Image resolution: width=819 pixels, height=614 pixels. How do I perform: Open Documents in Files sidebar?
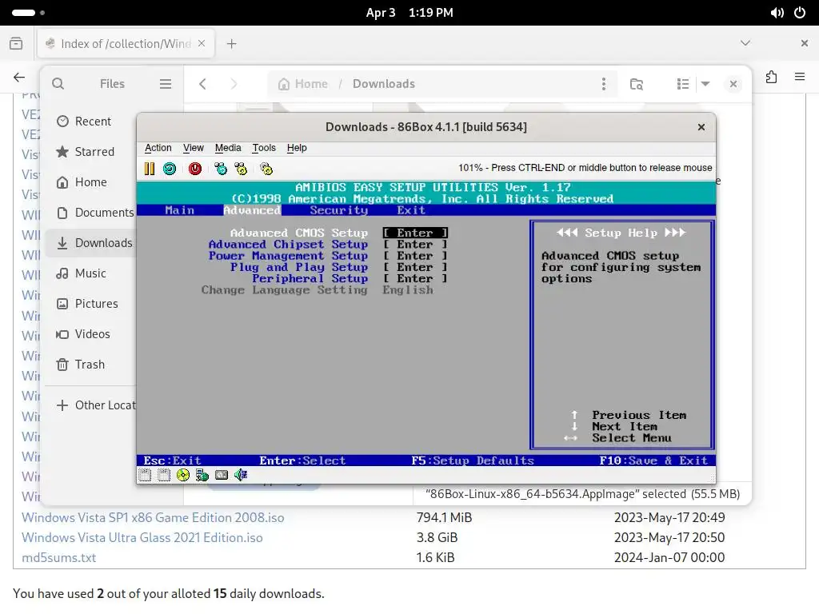pyautogui.click(x=90, y=213)
